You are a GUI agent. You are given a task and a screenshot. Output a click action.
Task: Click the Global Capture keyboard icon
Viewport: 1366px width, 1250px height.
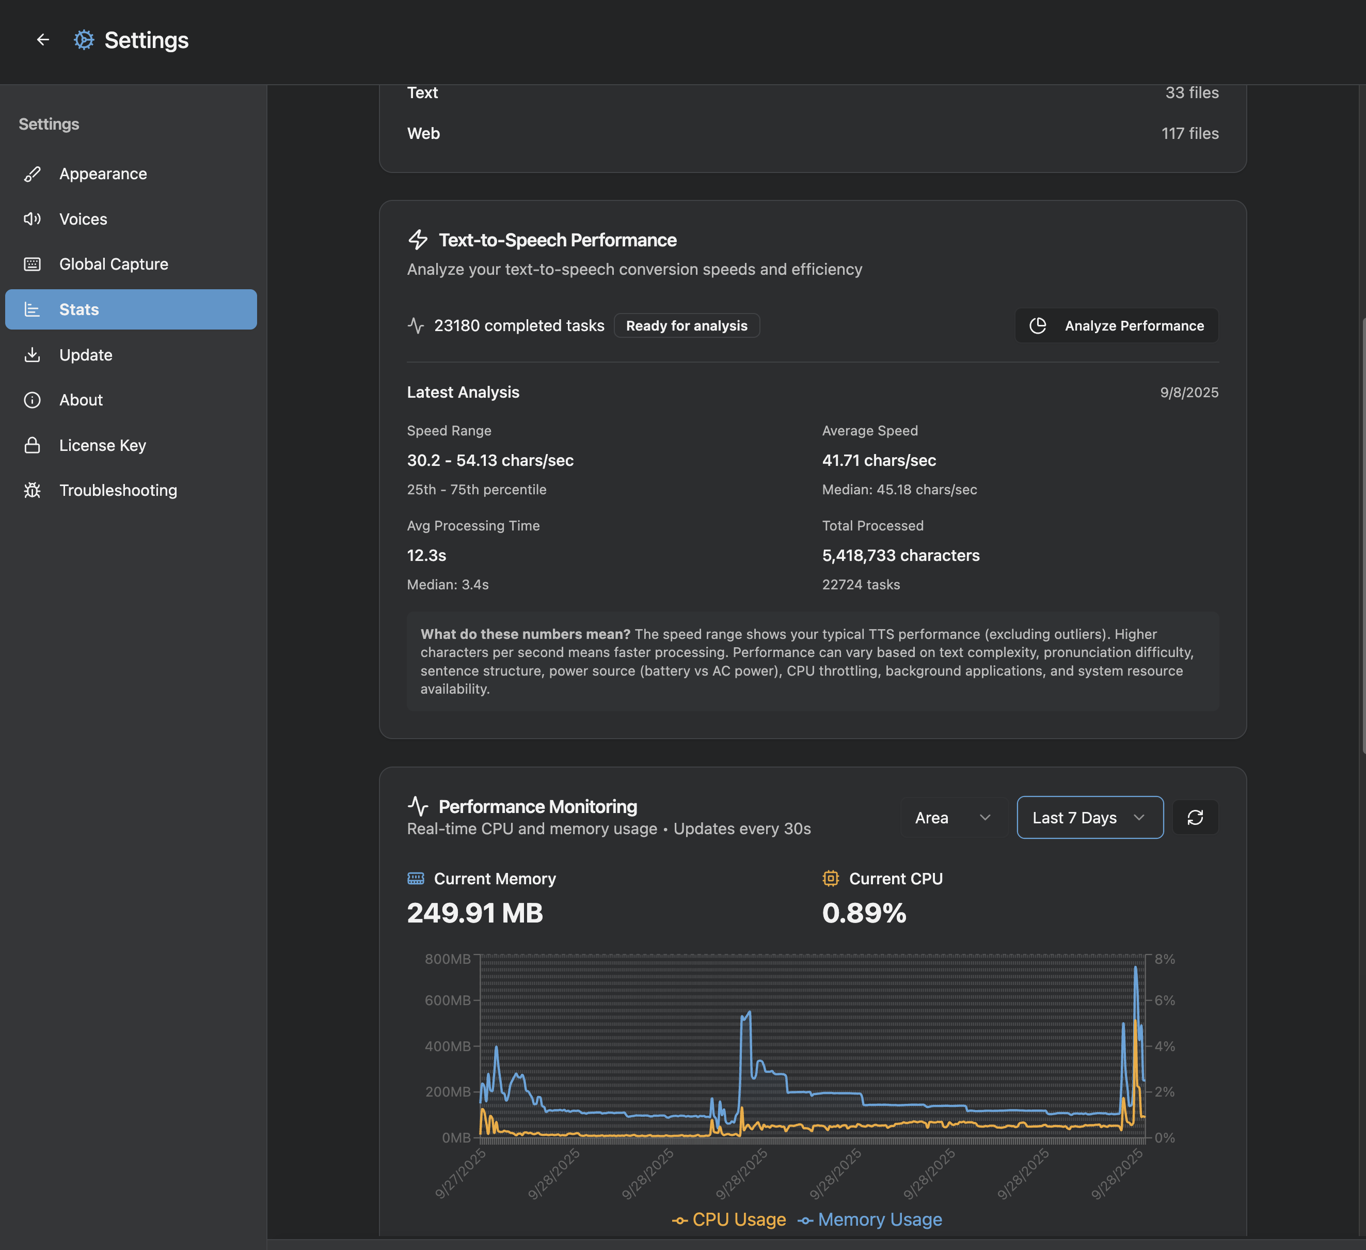tap(33, 264)
